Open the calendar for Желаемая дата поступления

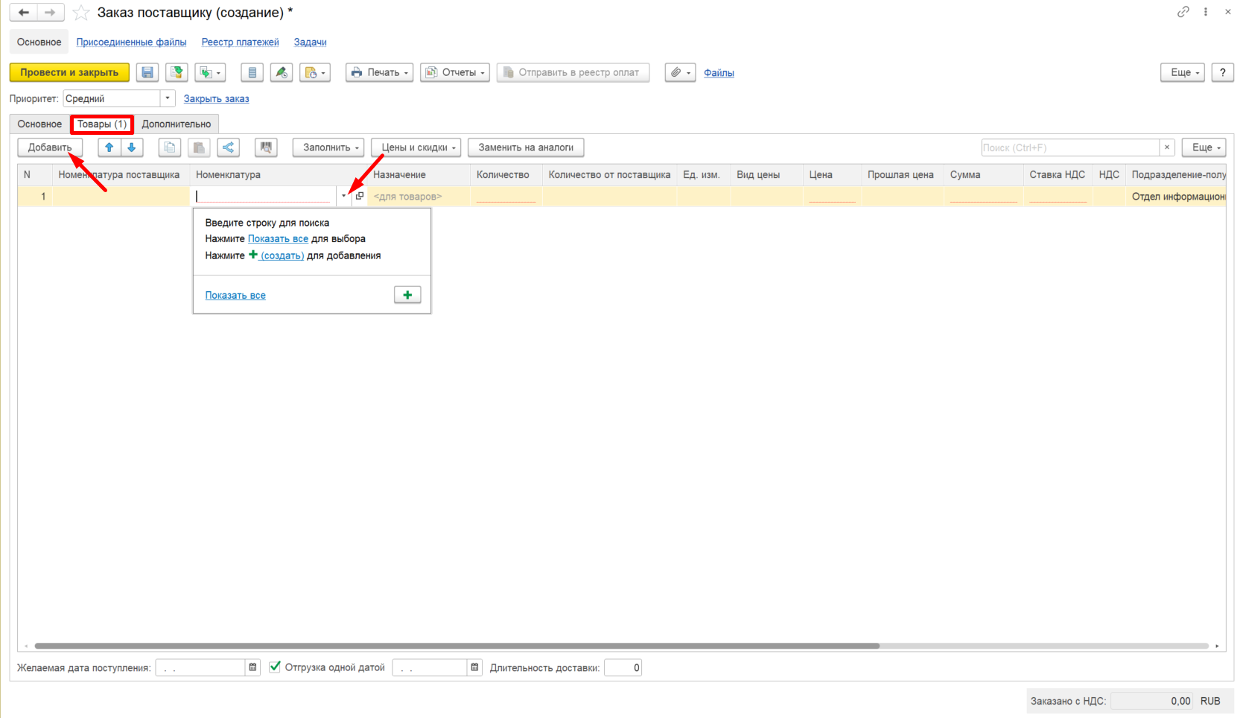(x=253, y=667)
